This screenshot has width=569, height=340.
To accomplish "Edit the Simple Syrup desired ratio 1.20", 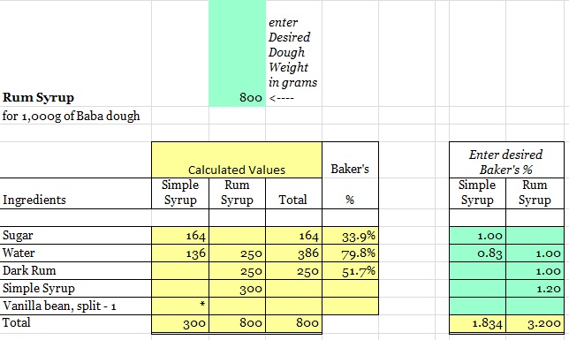I will [x=535, y=289].
